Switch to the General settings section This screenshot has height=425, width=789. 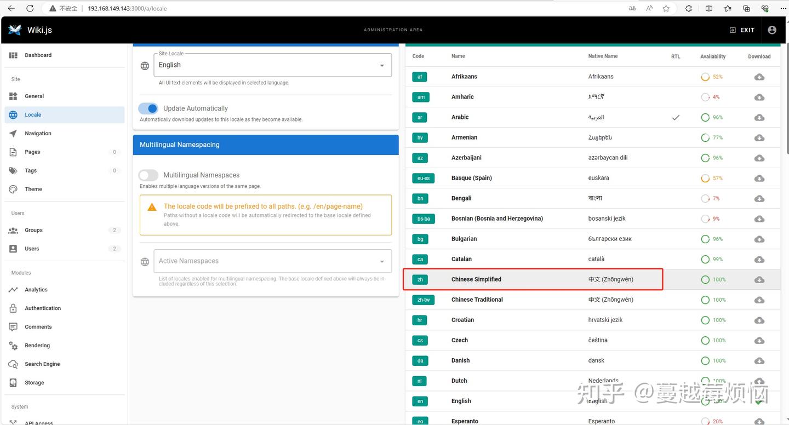click(x=34, y=96)
